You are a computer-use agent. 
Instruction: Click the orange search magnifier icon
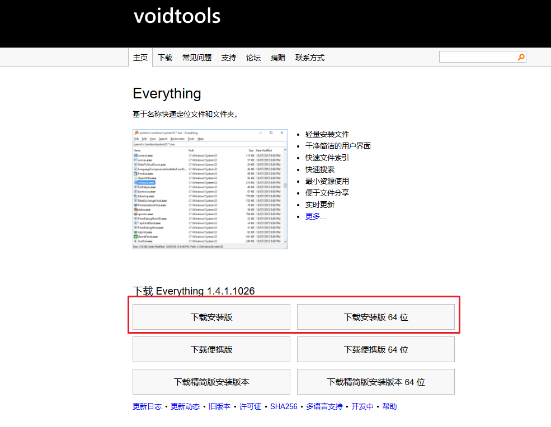pyautogui.click(x=520, y=56)
